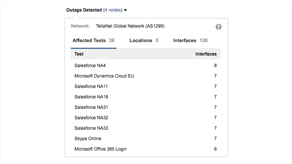Click the Salesforce NA31 row

point(91,107)
